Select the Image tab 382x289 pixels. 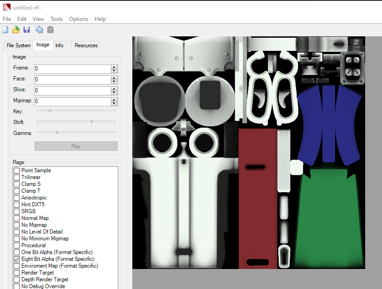[43, 45]
